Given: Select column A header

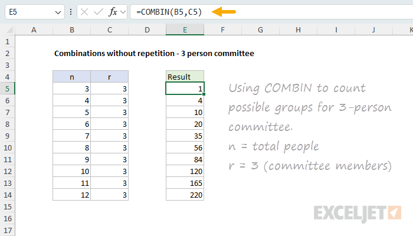Looking at the screenshot, I should (34, 29).
